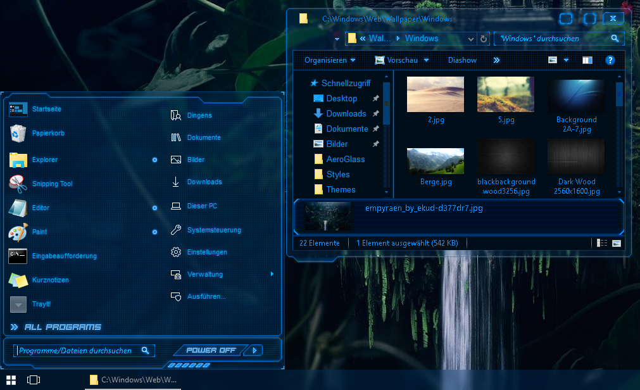Image resolution: width=640 pixels, height=390 pixels.
Task: Click the Diashow button
Action: pyautogui.click(x=462, y=60)
